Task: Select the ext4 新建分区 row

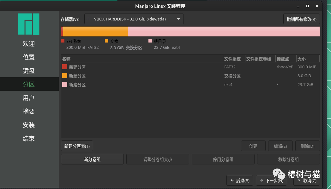Action: pyautogui.click(x=190, y=85)
